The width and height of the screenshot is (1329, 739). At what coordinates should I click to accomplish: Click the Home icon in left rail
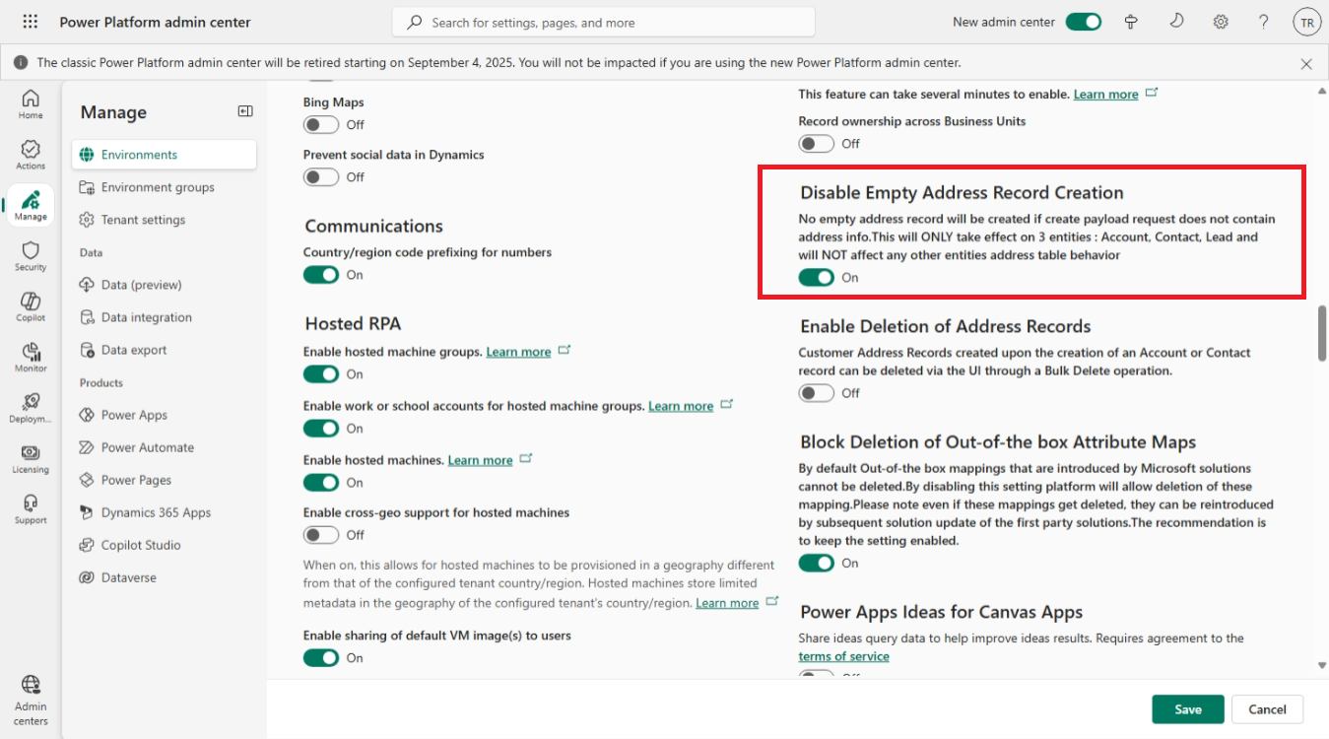(x=31, y=103)
